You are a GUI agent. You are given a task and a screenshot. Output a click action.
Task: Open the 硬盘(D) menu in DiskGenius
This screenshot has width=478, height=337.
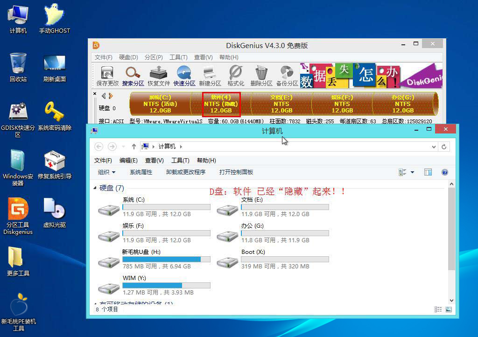[x=128, y=57]
